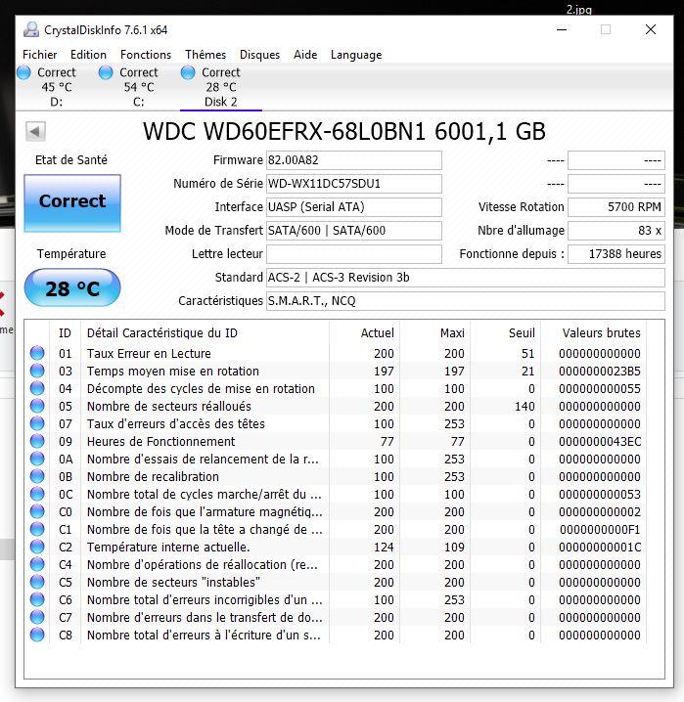Click the Actuel value 124 for temperature
The image size is (684, 702).
click(x=384, y=548)
